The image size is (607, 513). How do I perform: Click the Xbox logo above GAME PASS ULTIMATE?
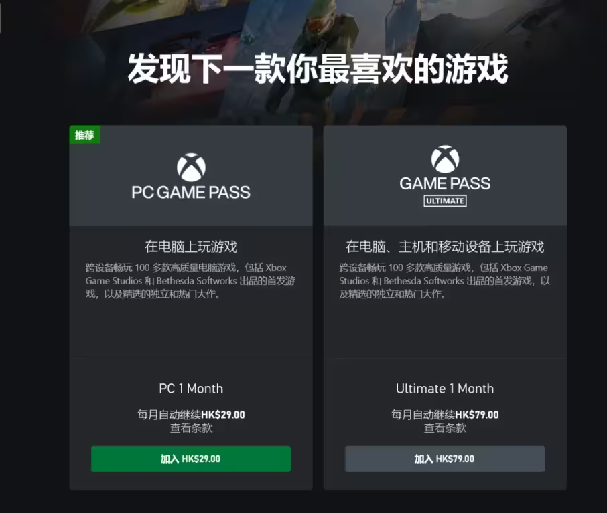pos(445,159)
